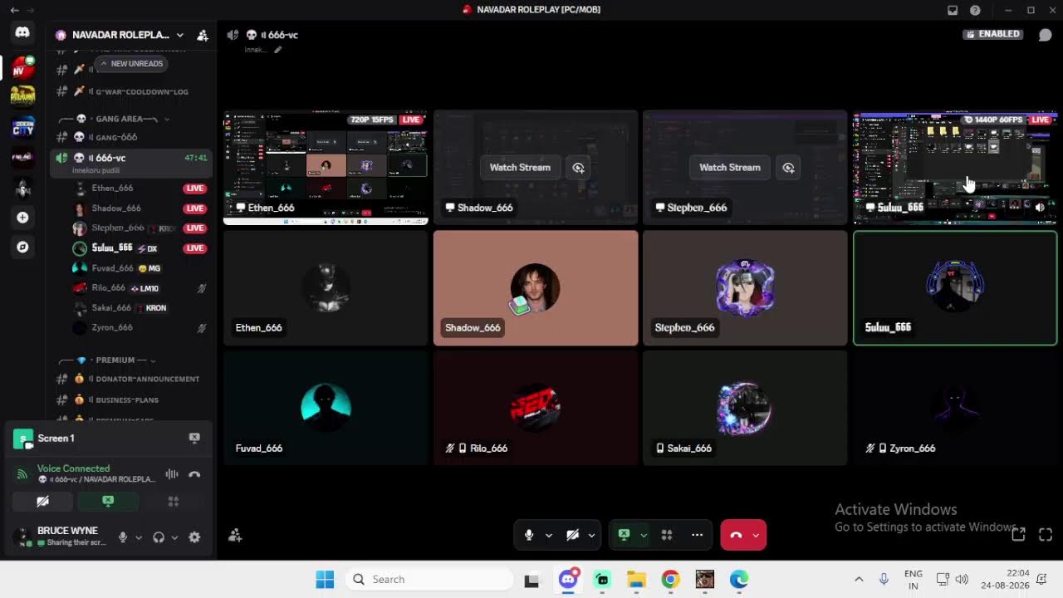Pop out Stephen_666's stream preview
The height and width of the screenshot is (598, 1063).
[788, 168]
